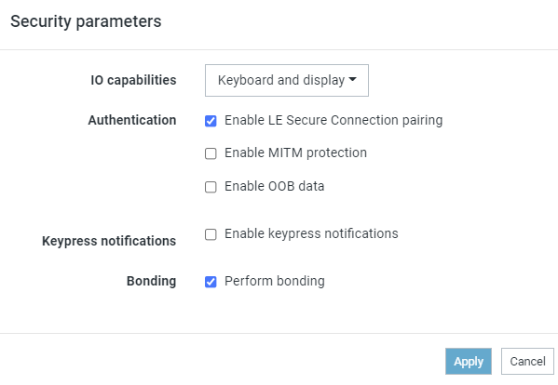Click the bold Keypress notifications section label
558x385 pixels.
coord(109,241)
